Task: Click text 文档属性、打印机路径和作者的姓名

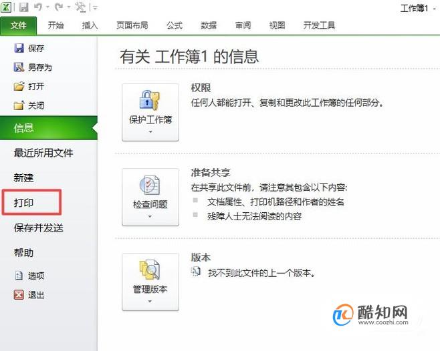Action: click(x=276, y=202)
